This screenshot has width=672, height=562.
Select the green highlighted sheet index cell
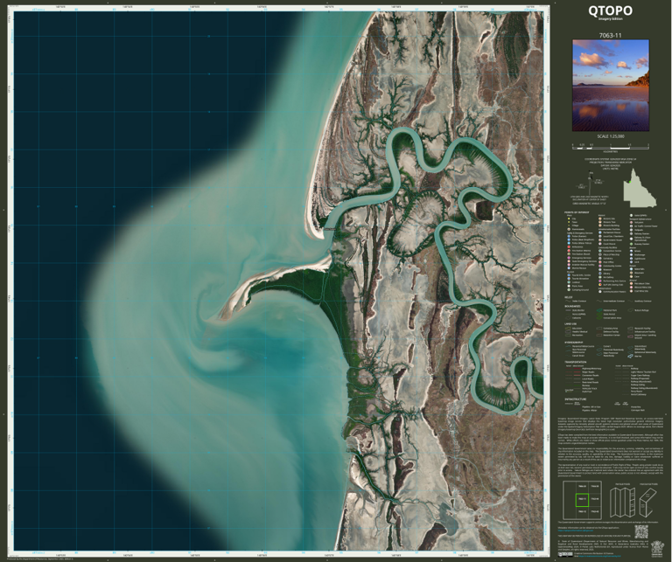583,500
